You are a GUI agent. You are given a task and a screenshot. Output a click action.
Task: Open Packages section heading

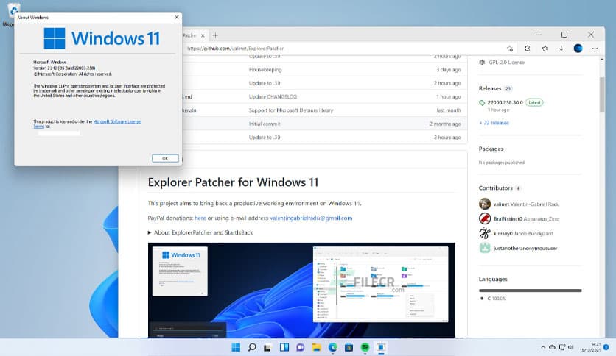(491, 149)
